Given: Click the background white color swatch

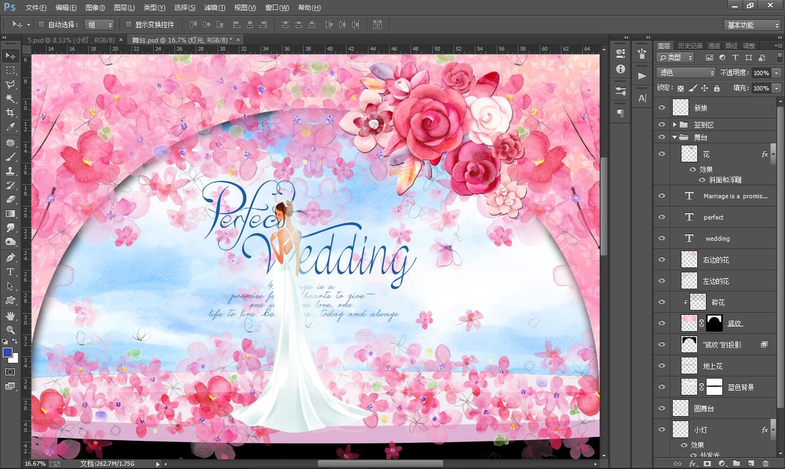Looking at the screenshot, I should pos(15,359).
